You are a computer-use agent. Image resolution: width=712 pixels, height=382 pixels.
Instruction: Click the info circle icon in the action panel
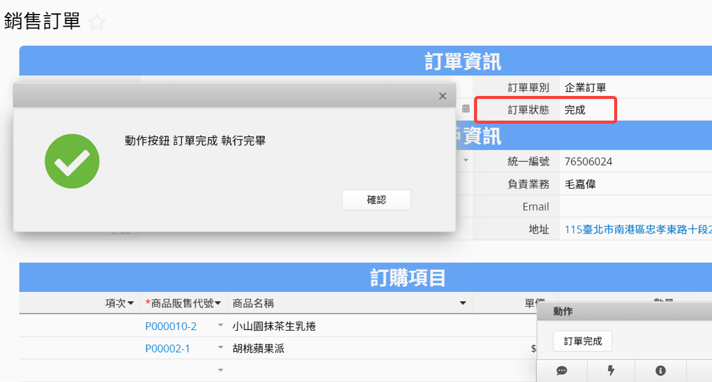tap(661, 371)
